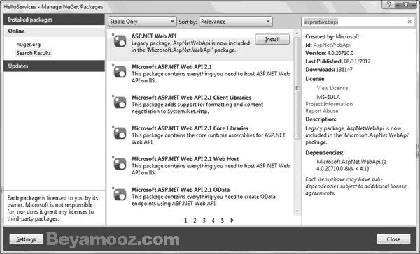Click the Downloads 136147 count
The height and width of the screenshot is (254, 420).
(344, 70)
